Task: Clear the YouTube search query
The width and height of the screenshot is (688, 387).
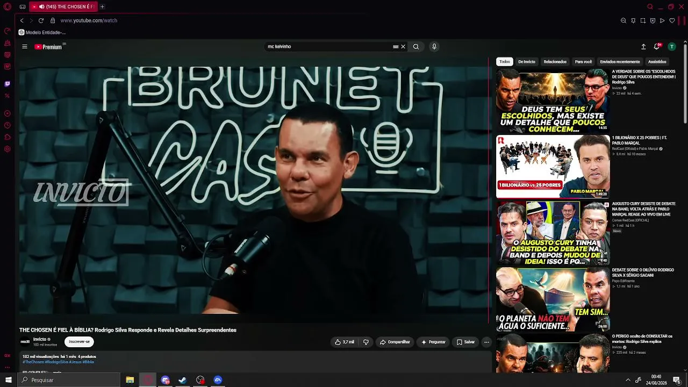Action: point(403,47)
